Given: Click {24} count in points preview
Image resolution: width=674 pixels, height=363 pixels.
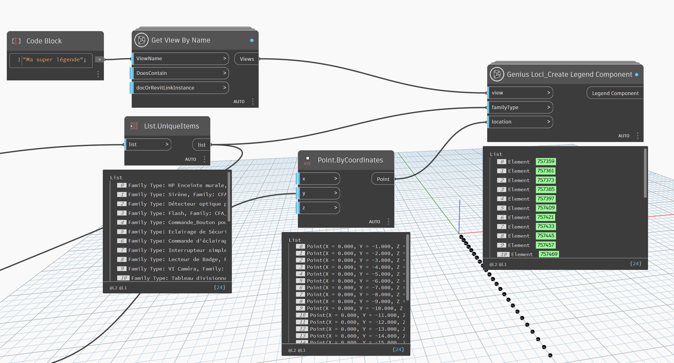Looking at the screenshot, I should click(398, 350).
